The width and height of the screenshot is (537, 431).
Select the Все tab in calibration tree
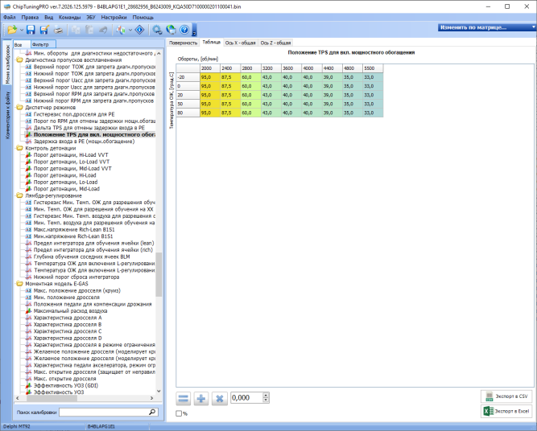[21, 44]
